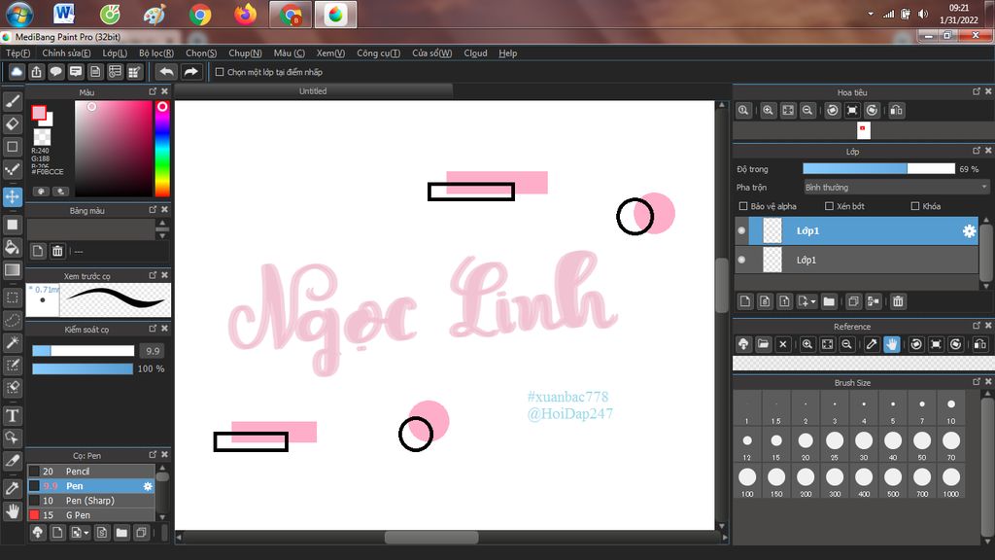
Task: Choose the Eyedropper tool
Action: (x=13, y=487)
